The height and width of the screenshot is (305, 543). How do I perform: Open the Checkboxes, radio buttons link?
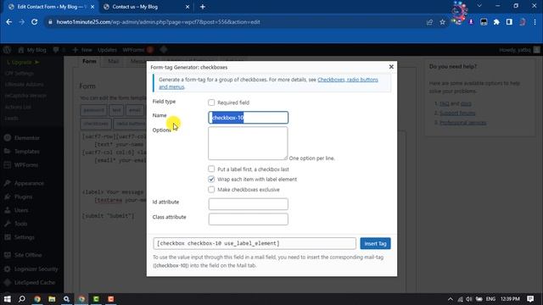point(348,80)
